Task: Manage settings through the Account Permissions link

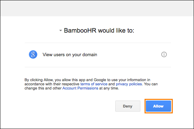Action: (80, 88)
